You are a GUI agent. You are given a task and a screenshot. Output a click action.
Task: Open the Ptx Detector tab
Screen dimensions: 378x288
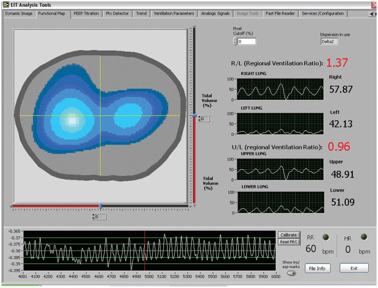pyautogui.click(x=117, y=13)
